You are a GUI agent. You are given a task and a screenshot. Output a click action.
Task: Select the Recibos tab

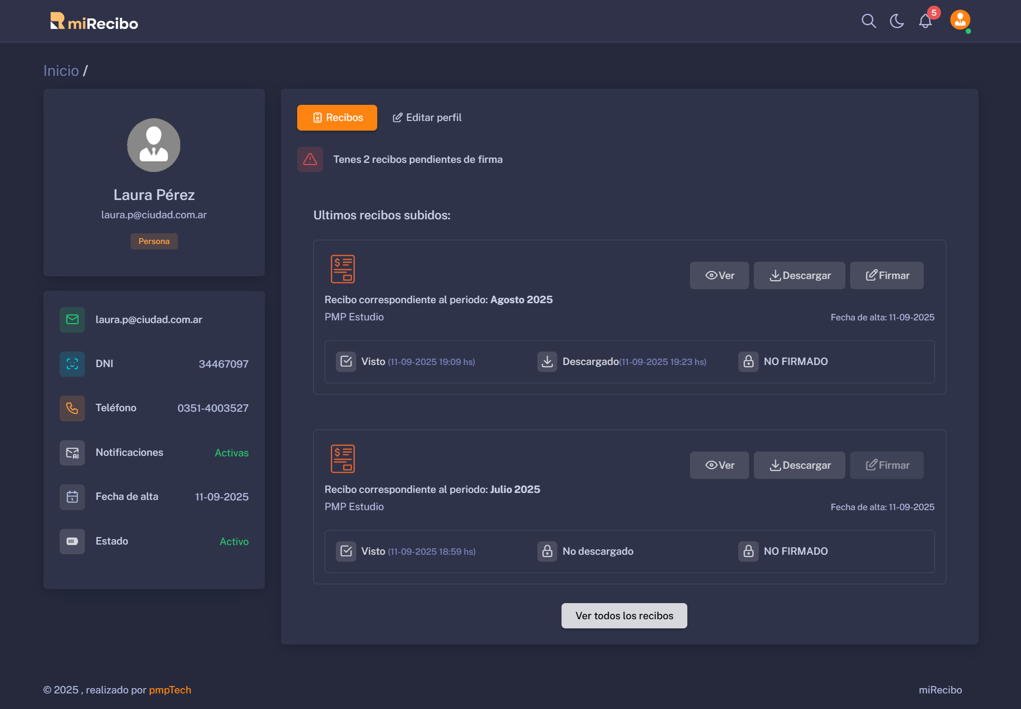click(337, 118)
